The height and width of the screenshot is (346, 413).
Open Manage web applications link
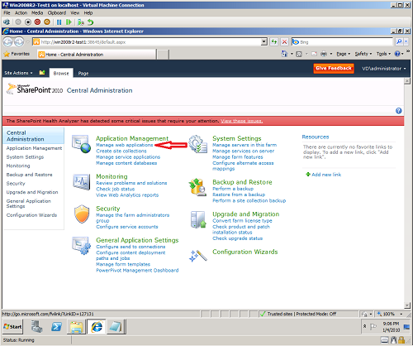pyautogui.click(x=124, y=145)
